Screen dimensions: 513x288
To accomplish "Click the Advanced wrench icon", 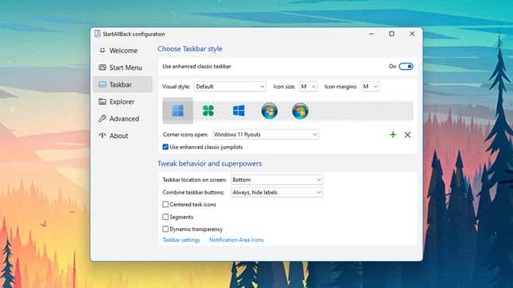I will pos(103,118).
